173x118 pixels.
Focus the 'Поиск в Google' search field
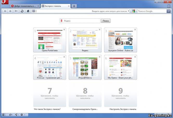tap(152, 11)
